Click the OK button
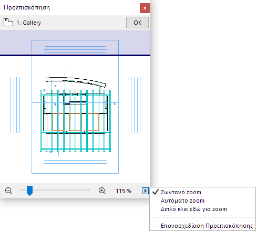Viewport: 257px width, 232px height. click(x=137, y=23)
